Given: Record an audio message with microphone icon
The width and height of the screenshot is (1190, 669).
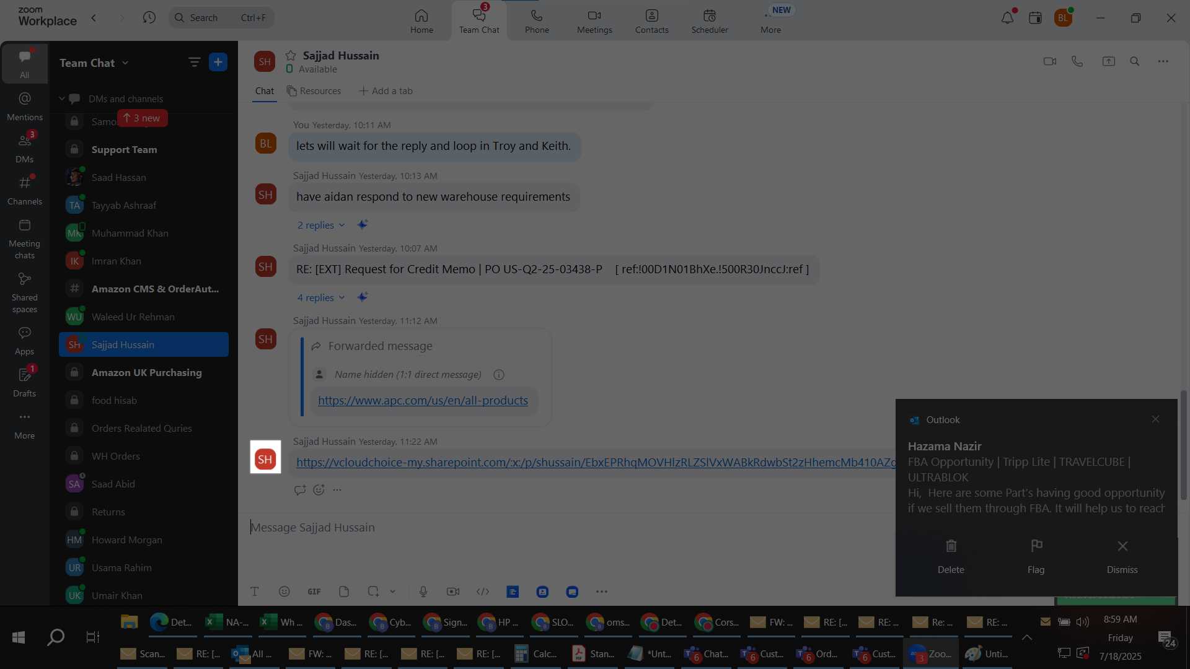Looking at the screenshot, I should click(x=423, y=592).
